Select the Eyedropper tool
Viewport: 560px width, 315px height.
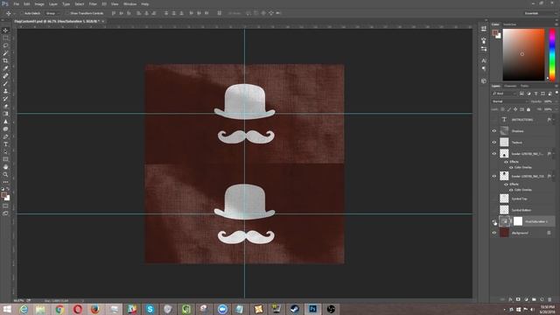(5, 68)
